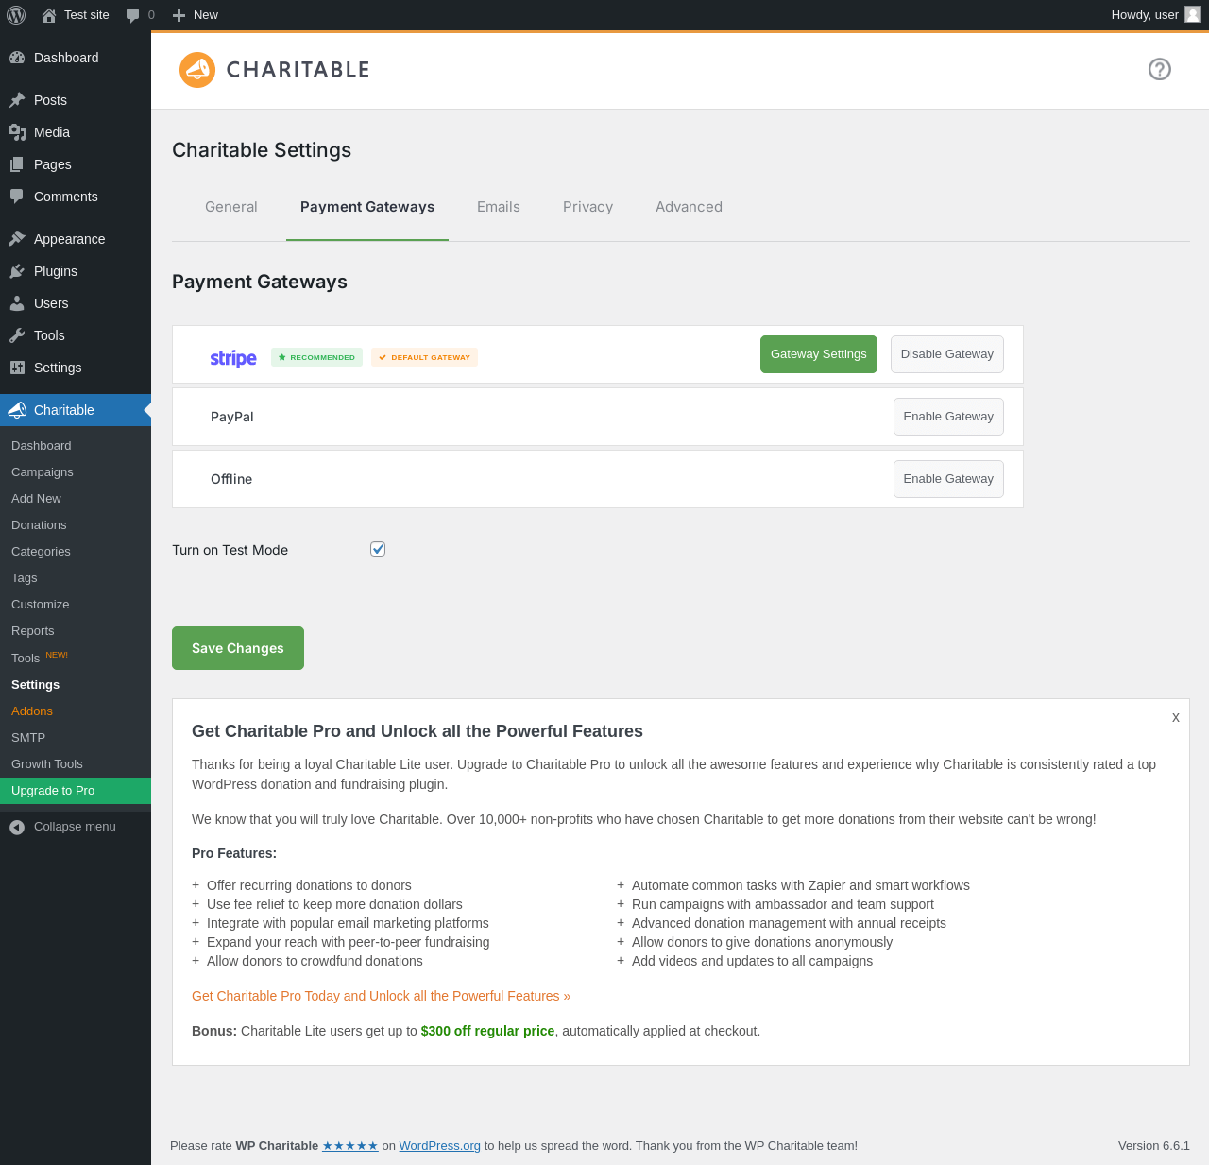Click the Default Gateway badge

[424, 357]
